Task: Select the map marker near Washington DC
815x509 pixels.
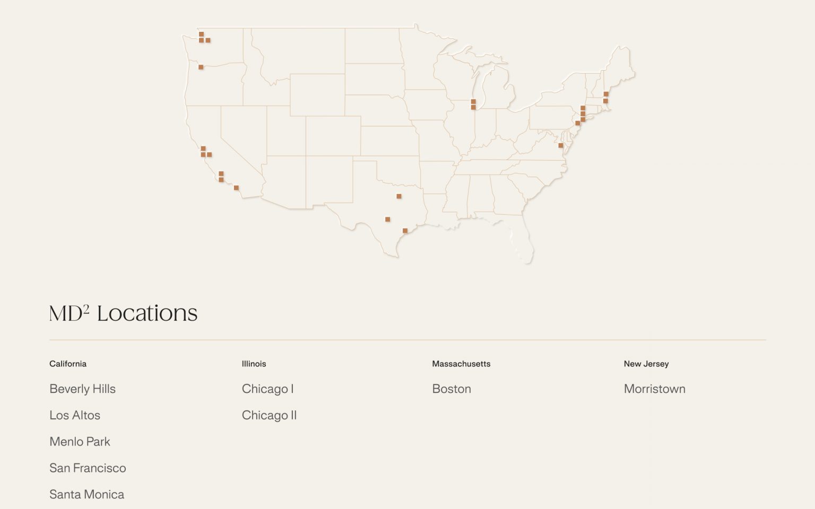Action: [x=560, y=145]
